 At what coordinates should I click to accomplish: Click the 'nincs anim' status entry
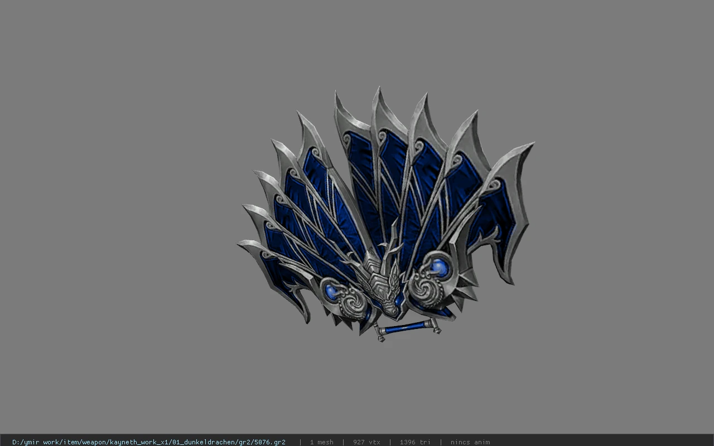click(x=470, y=442)
